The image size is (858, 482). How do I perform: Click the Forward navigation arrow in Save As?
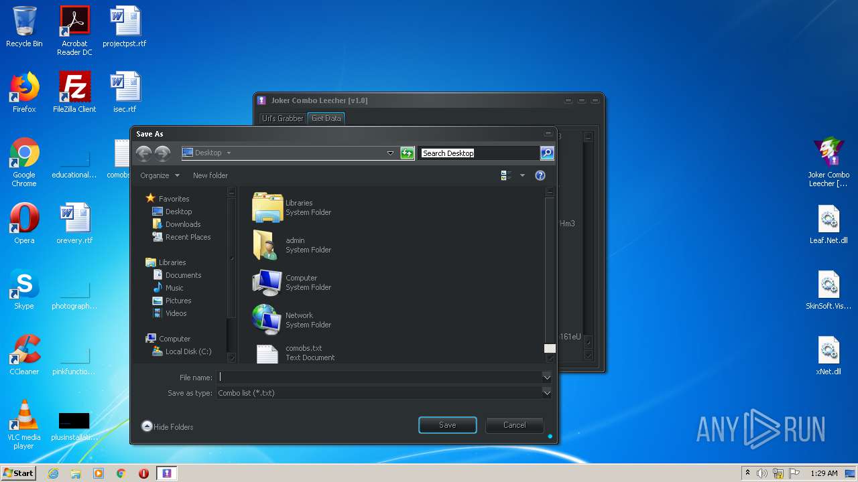162,154
